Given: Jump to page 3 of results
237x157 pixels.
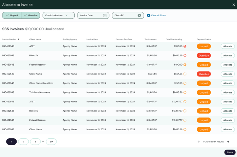Looking at the screenshot, I should pyautogui.click(x=35, y=141).
